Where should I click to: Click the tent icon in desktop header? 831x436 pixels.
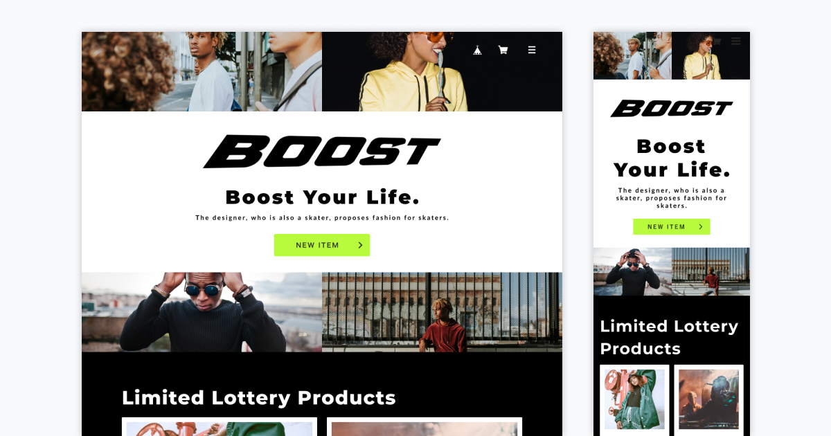point(477,50)
